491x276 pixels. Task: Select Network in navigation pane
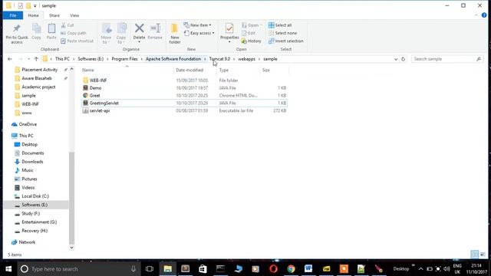pos(27,242)
